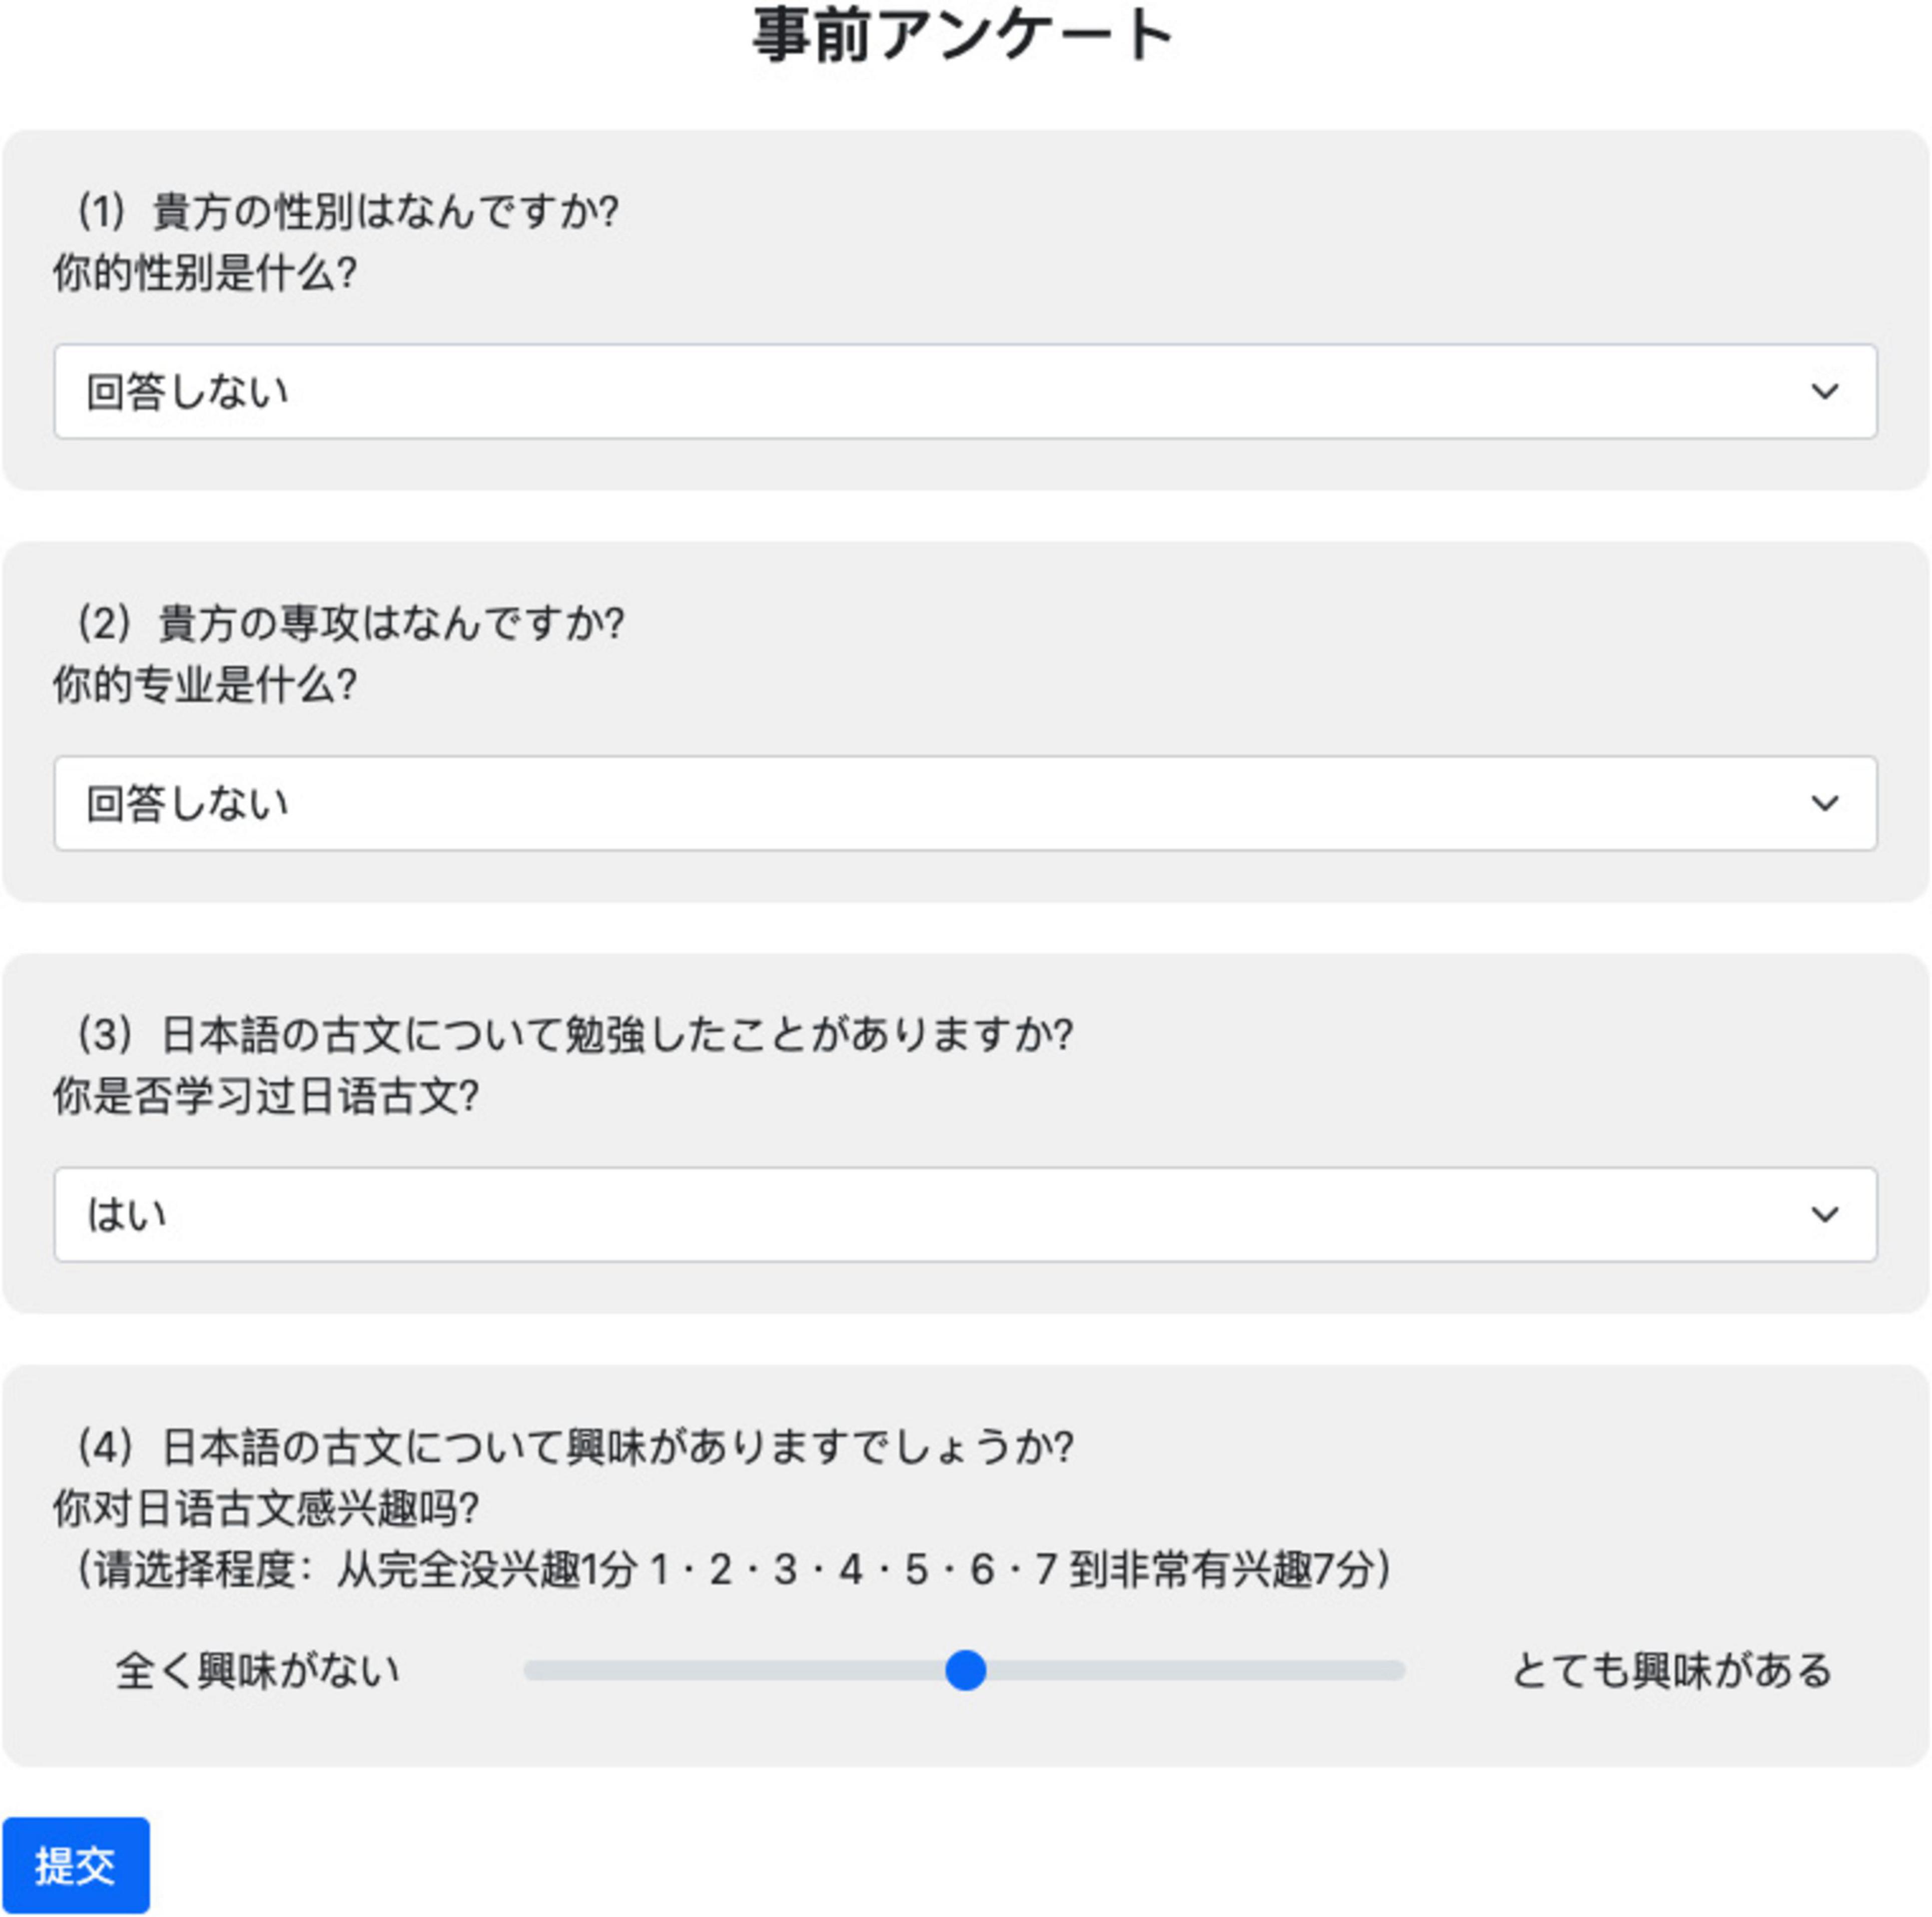This screenshot has height=1917, width=1932.
Task: Open the gender dropdown under question (1)
Action: (x=965, y=391)
